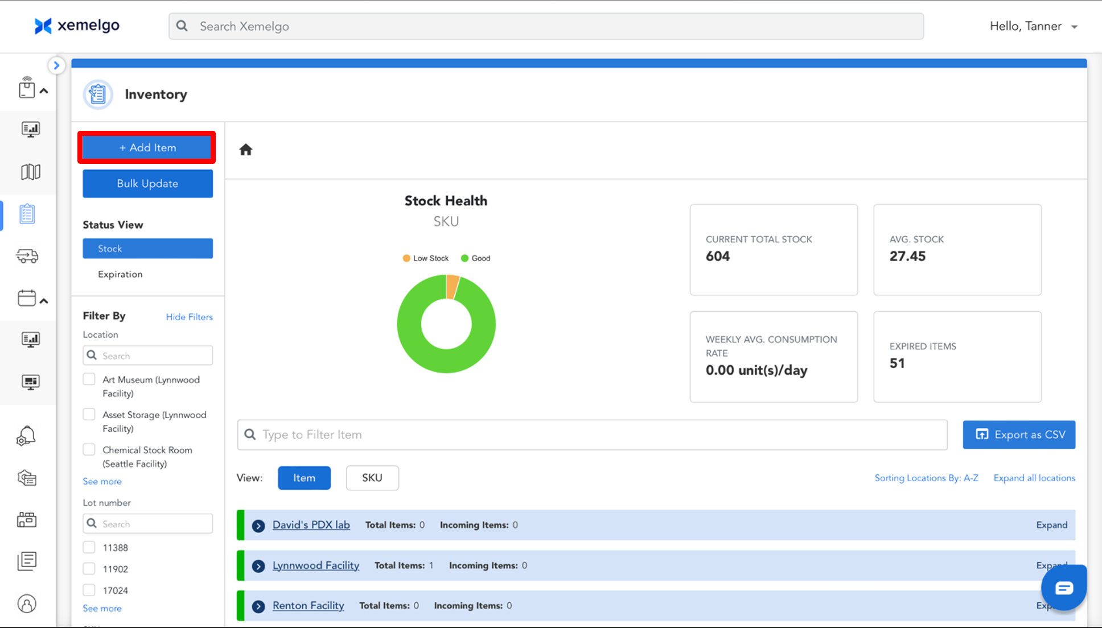Select the Expiration status view
Viewport: 1102px width, 628px height.
coord(120,274)
